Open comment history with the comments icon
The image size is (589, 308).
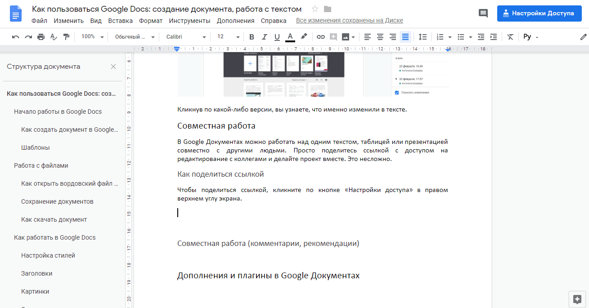[x=483, y=13]
